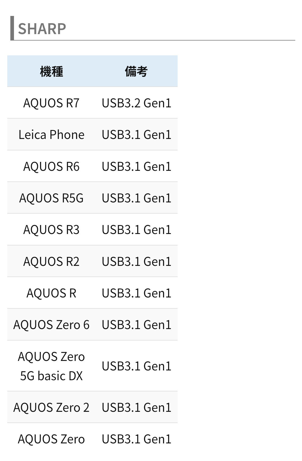302x461 pixels.
Task: Click the USB3.2 Gen1 cell
Action: (x=136, y=103)
